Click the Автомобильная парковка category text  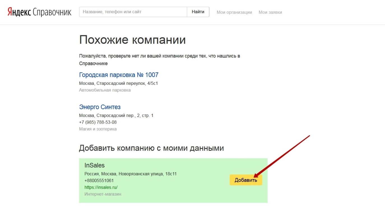tap(105, 90)
